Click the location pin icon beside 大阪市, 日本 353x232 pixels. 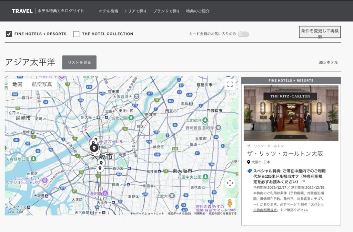point(249,162)
